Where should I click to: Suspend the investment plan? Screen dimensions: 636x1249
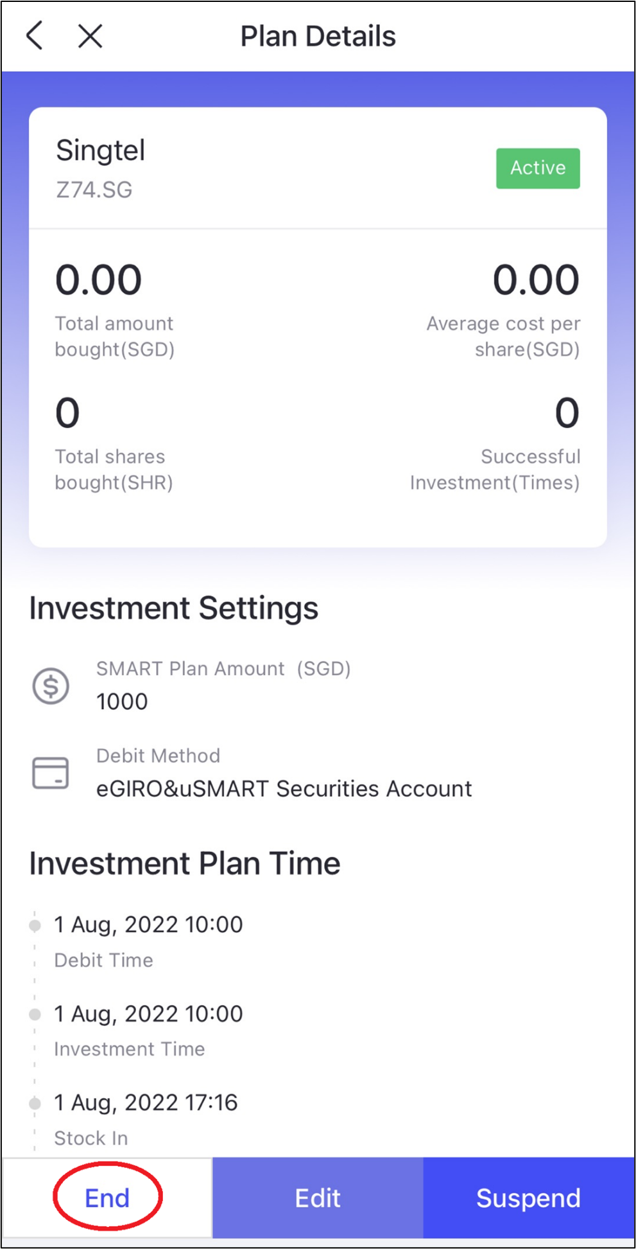coord(529,1198)
